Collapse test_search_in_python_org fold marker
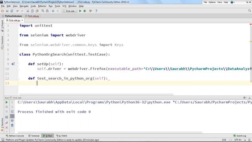Viewport: 252px width, 142px height. (x=18, y=78)
